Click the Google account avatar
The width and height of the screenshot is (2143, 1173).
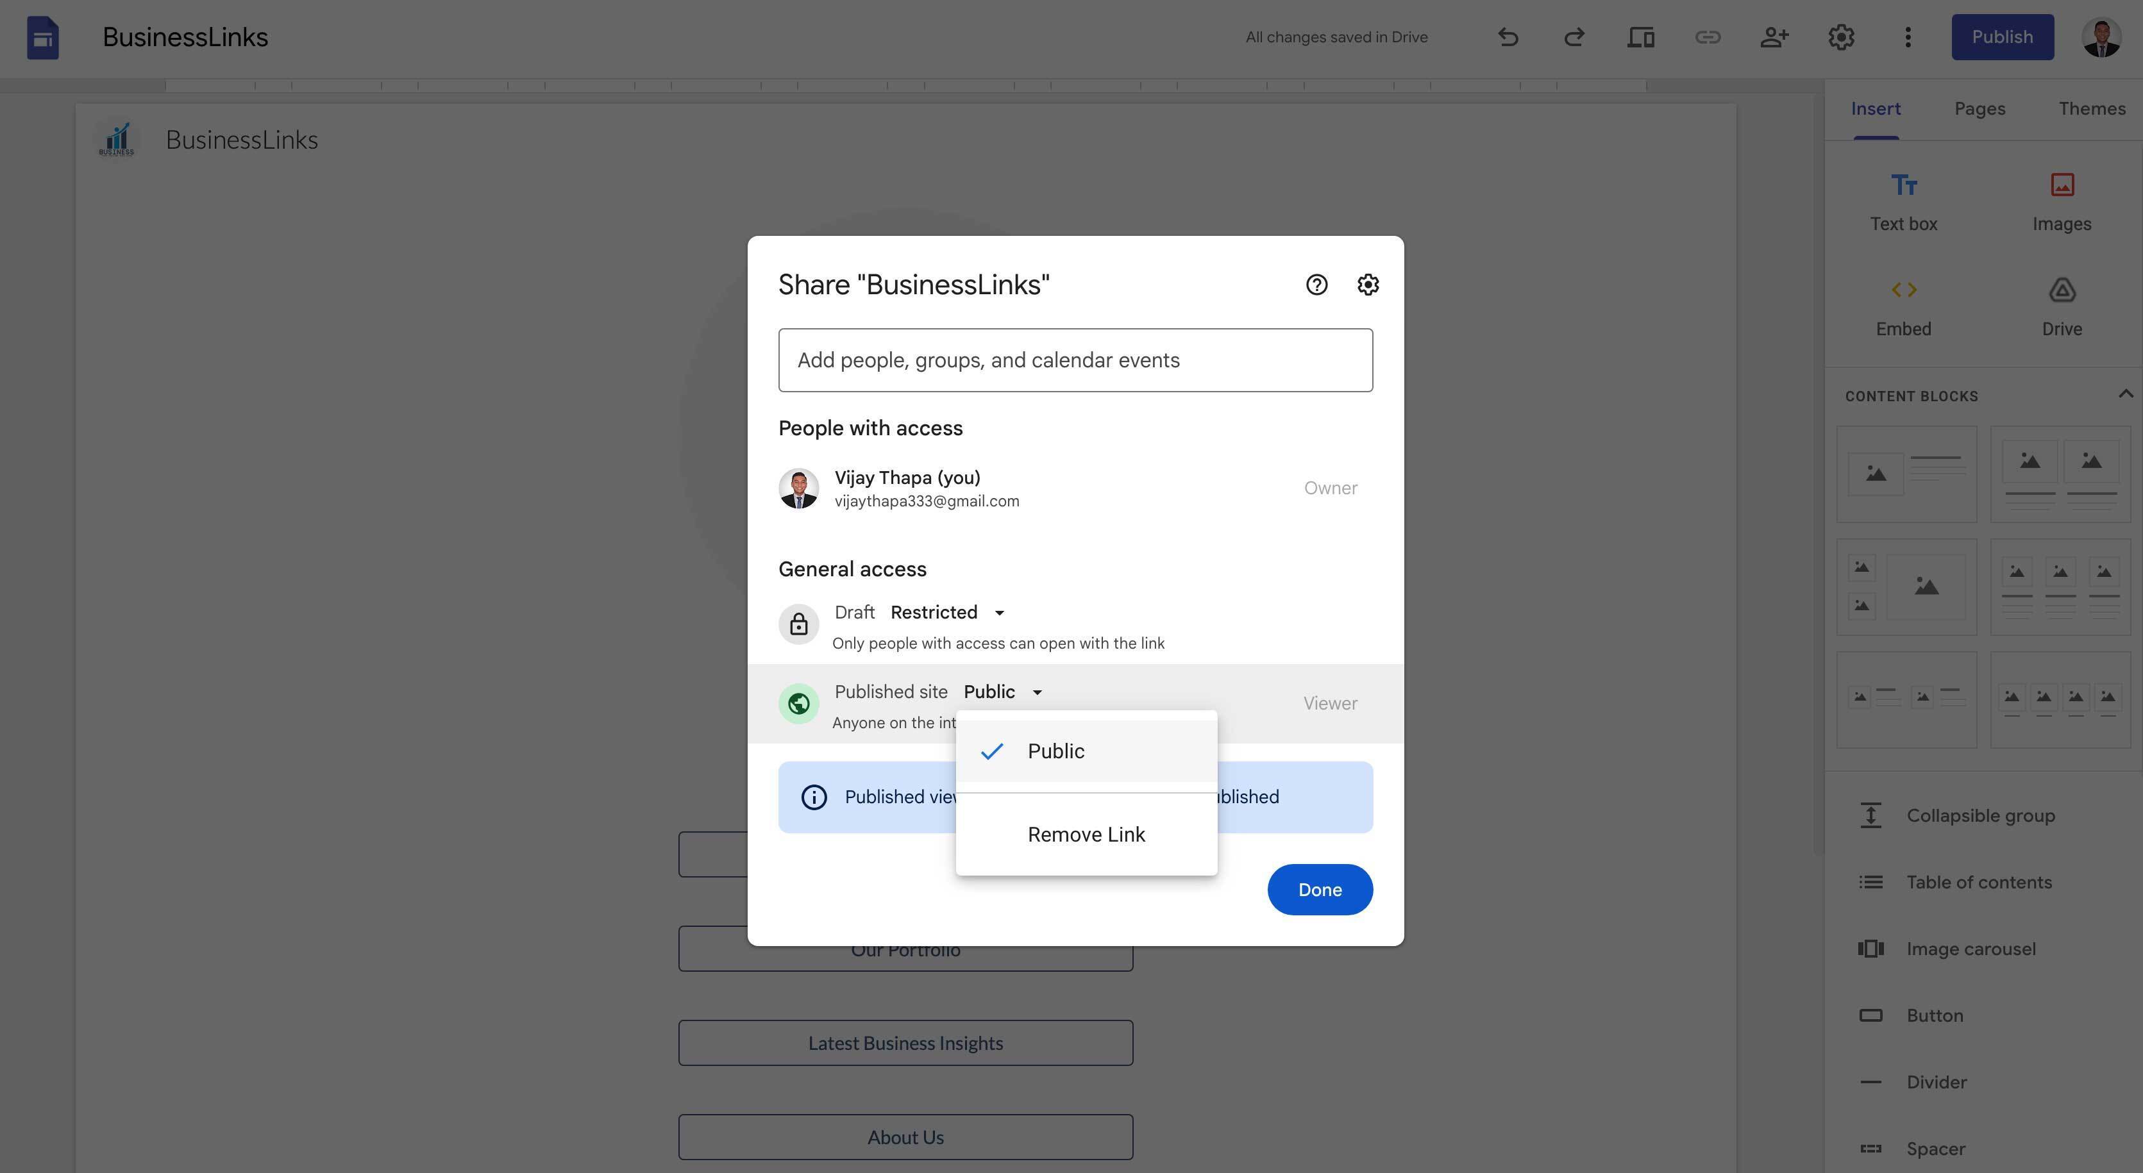click(x=2101, y=37)
